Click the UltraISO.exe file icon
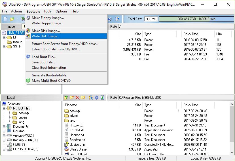The height and width of the screenshot is (161, 235). click(x=67, y=149)
